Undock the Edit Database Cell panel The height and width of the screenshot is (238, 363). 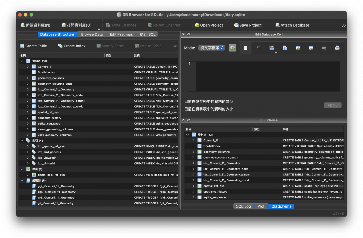pyautogui.click(x=189, y=34)
